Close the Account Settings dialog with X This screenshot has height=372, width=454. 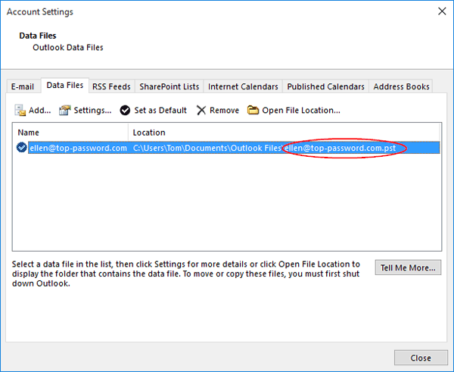click(x=442, y=11)
